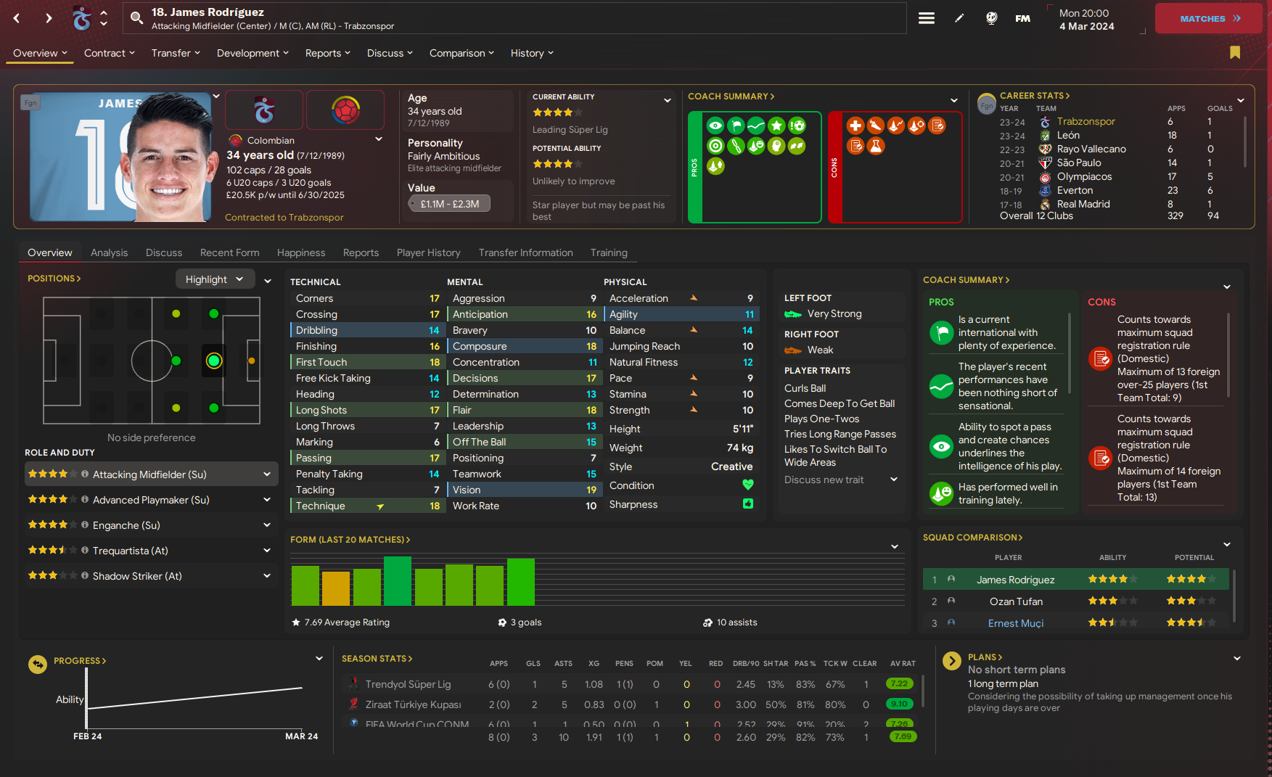
Task: Click the tallest green form bar
Action: (x=397, y=580)
